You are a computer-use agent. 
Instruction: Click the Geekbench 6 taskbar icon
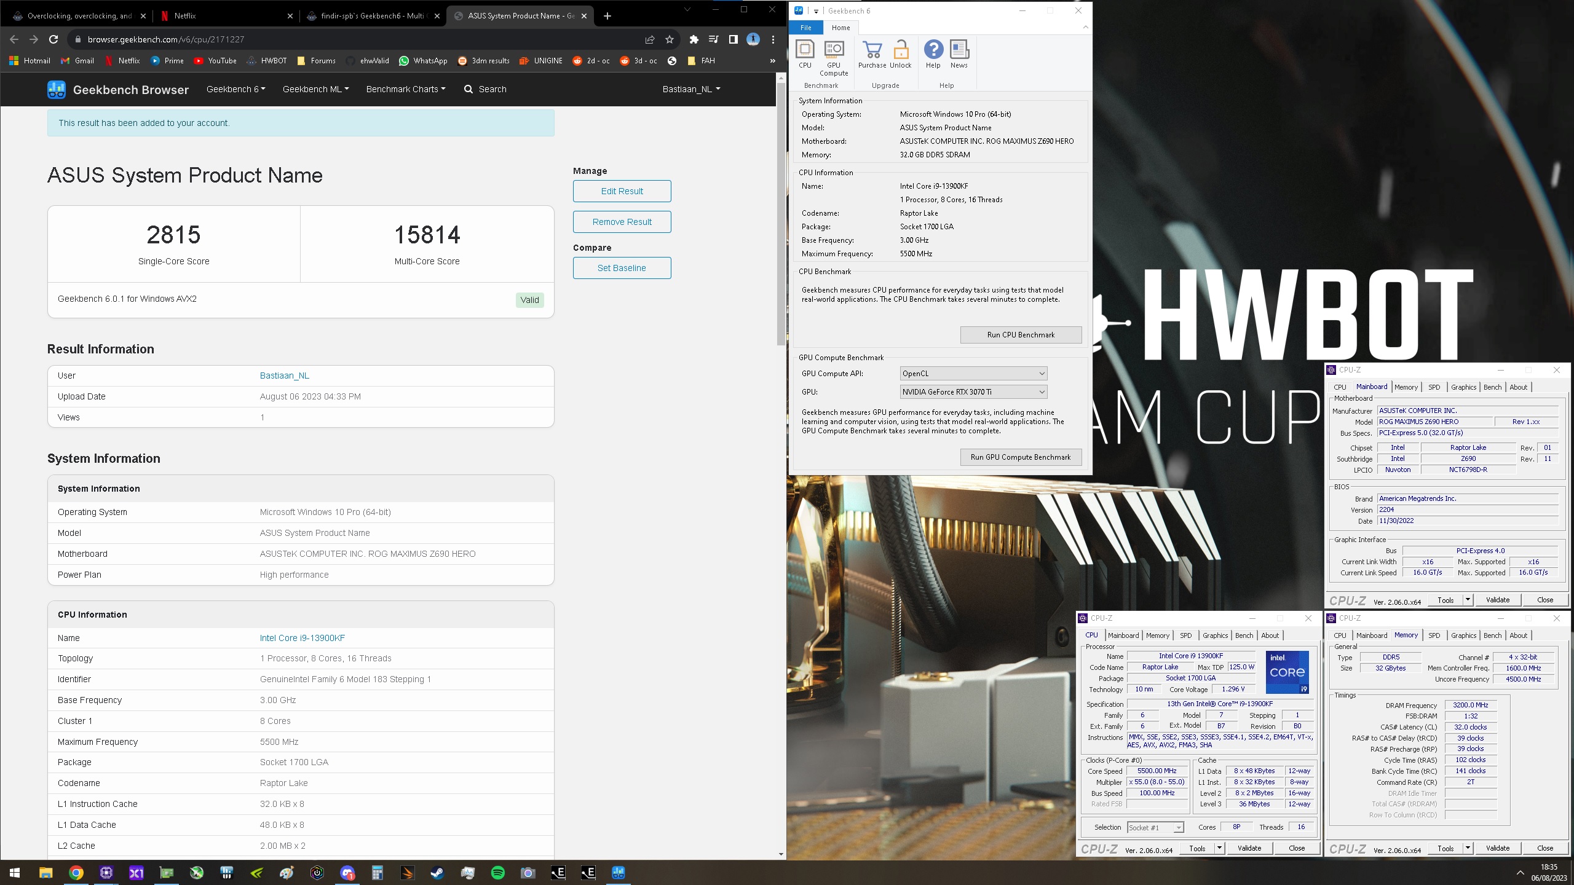(619, 873)
